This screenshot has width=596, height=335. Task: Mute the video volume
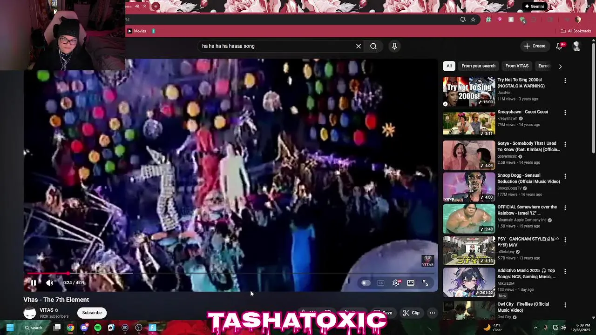coord(49,283)
